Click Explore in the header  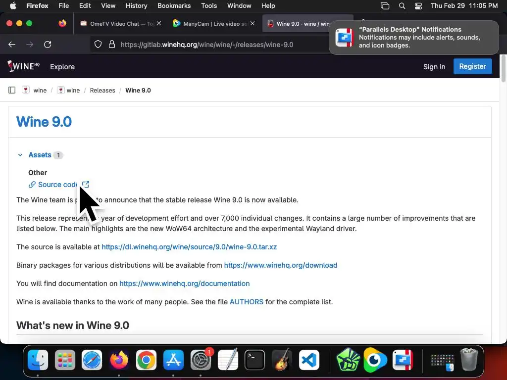point(62,67)
